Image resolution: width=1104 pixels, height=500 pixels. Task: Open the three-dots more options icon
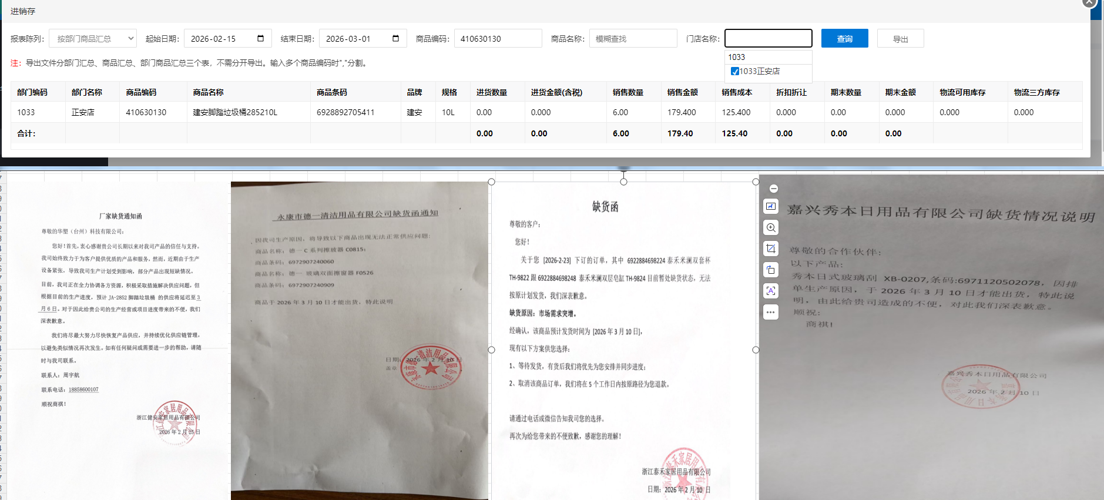(x=771, y=312)
